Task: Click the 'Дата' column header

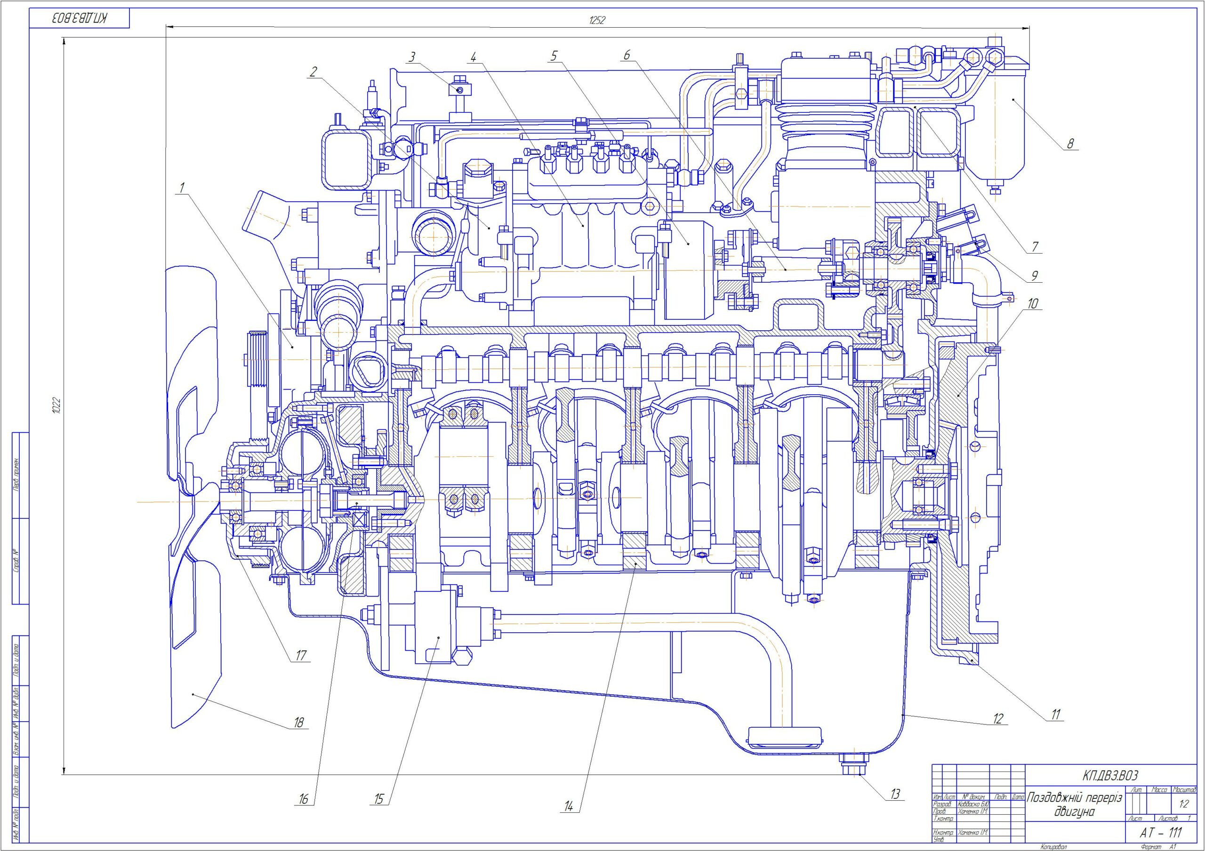Action: pyautogui.click(x=1018, y=797)
